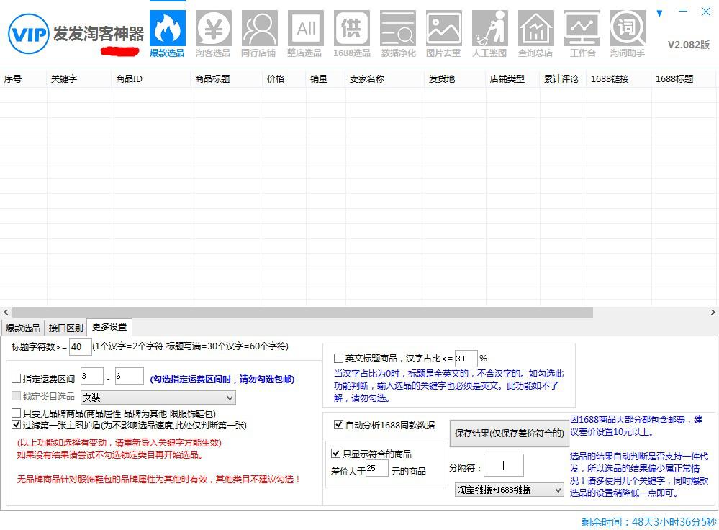Select the 同行店铺 icon

tap(259, 30)
